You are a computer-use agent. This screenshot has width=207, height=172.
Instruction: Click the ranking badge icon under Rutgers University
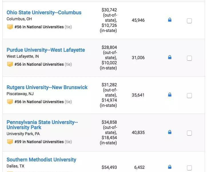(10, 102)
